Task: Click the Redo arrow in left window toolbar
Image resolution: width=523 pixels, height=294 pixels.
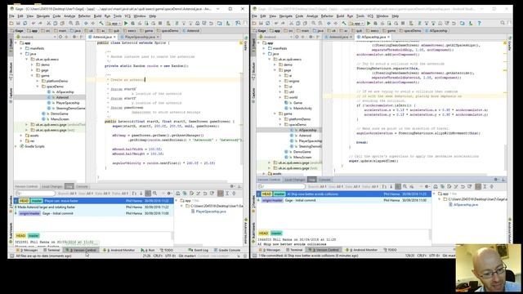Action: pyautogui.click(x=40, y=24)
